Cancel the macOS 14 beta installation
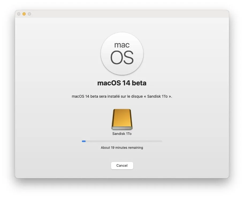Screen dimensions: 244x198 (x=122, y=165)
